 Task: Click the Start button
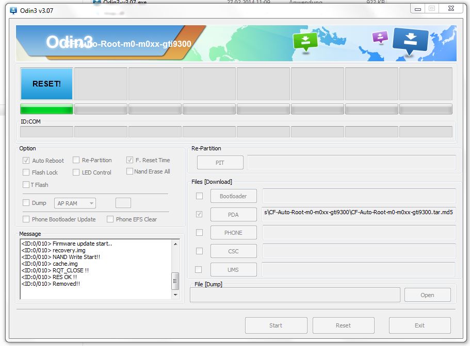(x=276, y=325)
